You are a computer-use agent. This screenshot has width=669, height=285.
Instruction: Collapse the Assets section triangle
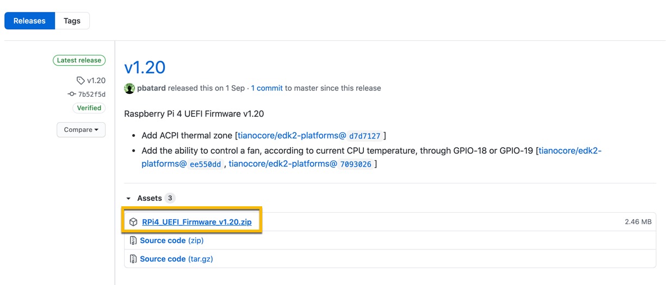coord(128,199)
